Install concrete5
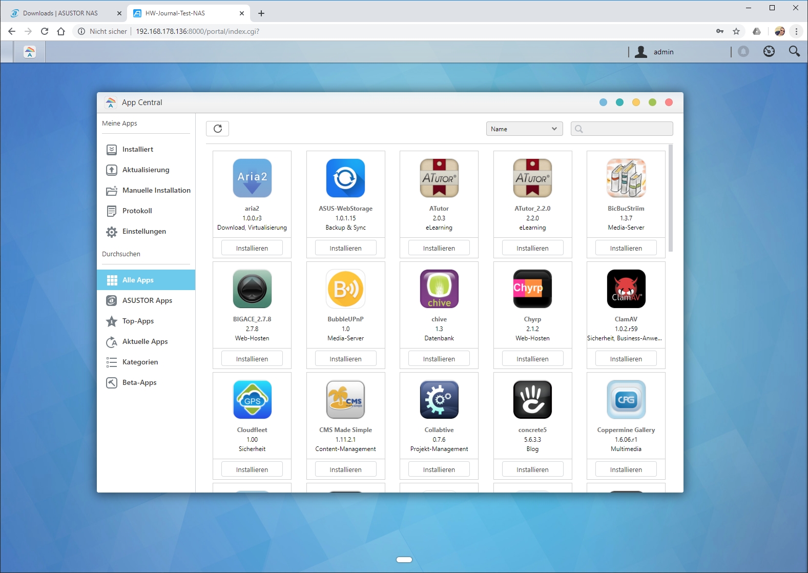The height and width of the screenshot is (573, 808). pos(532,469)
